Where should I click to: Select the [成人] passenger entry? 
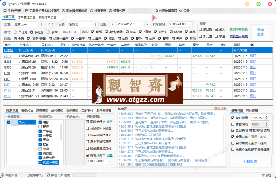[21, 122]
